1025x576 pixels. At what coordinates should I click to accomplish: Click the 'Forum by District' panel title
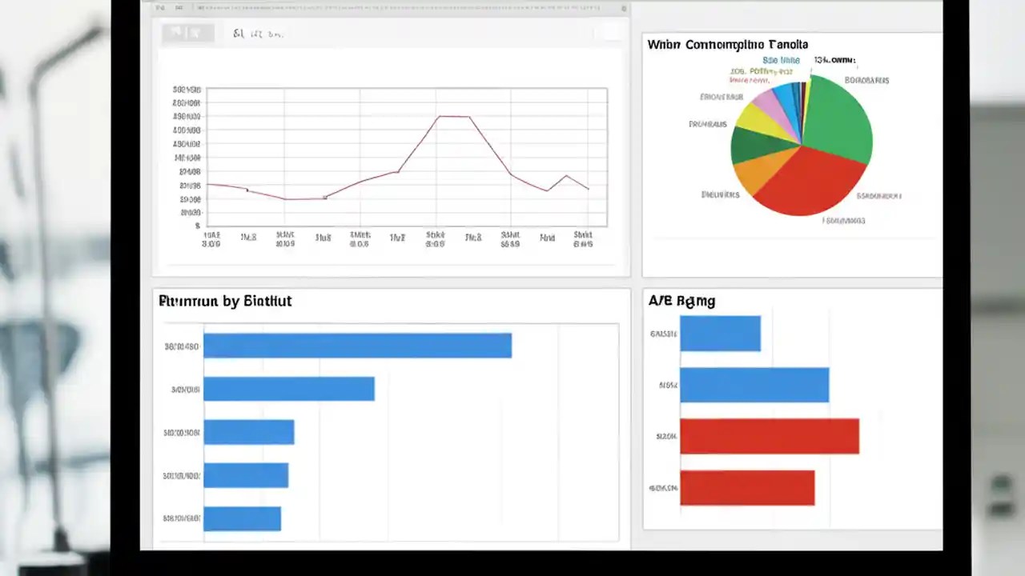click(x=225, y=301)
